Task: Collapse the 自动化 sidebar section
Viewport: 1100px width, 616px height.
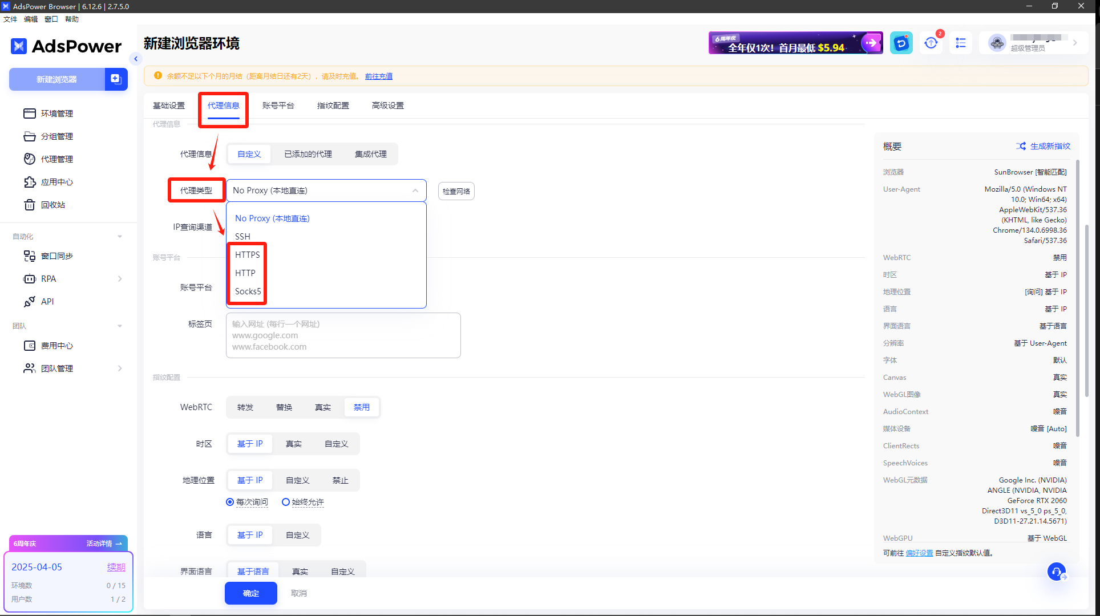Action: coord(119,236)
